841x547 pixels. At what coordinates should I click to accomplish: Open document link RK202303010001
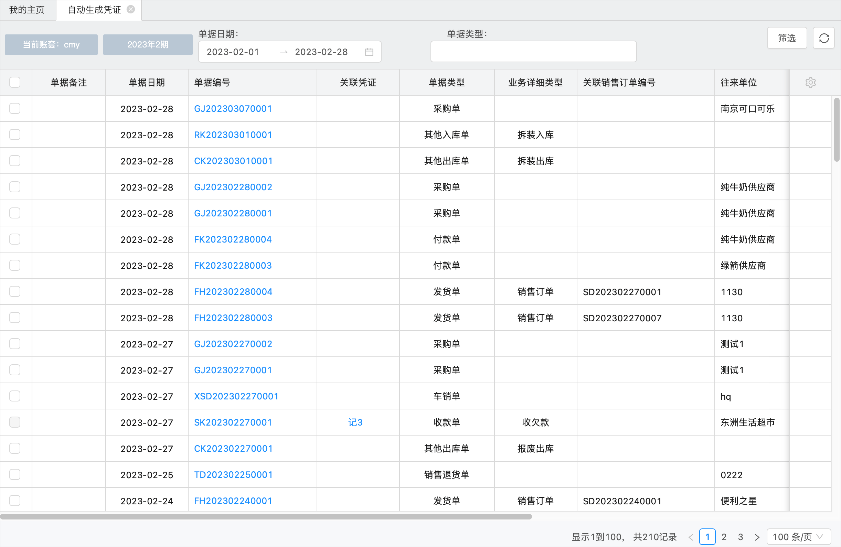233,135
